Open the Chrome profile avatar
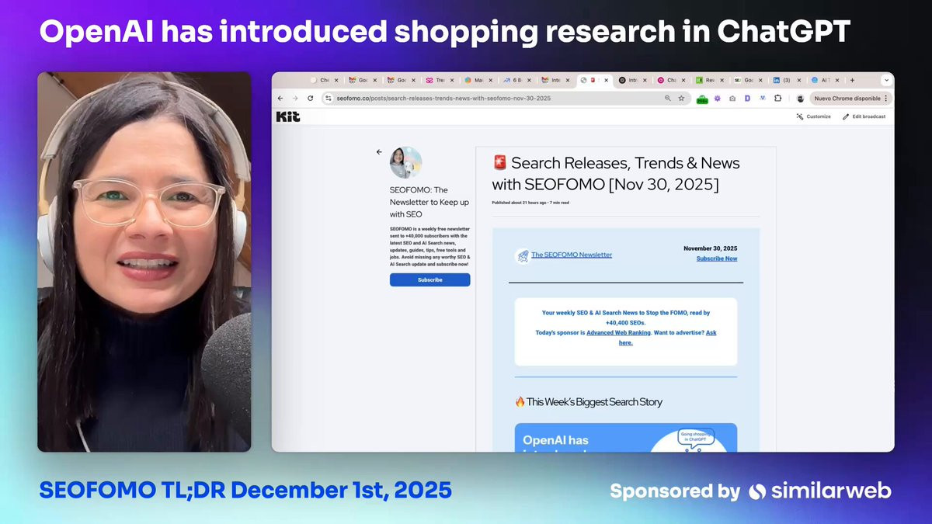Viewport: 932px width, 524px height. click(x=800, y=99)
